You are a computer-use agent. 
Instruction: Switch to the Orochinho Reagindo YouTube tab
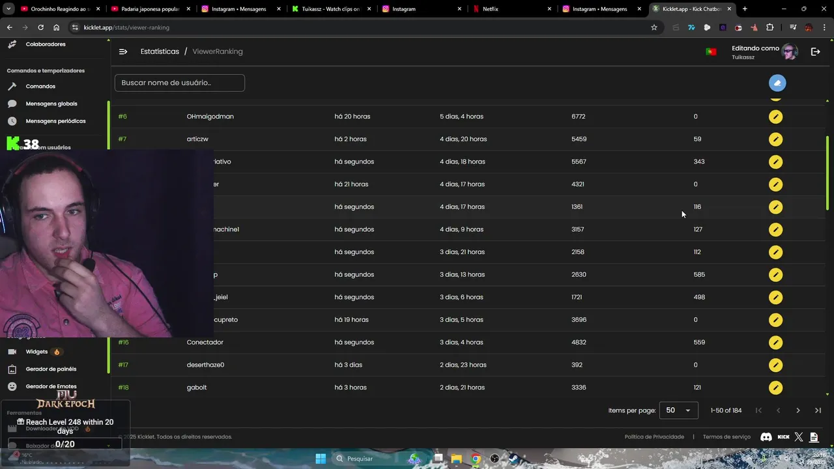[60, 9]
